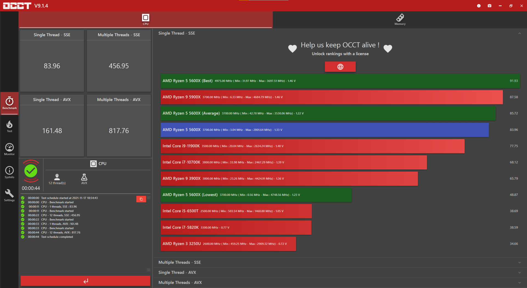Select the Single Thread - AVX score tile

coord(52,126)
